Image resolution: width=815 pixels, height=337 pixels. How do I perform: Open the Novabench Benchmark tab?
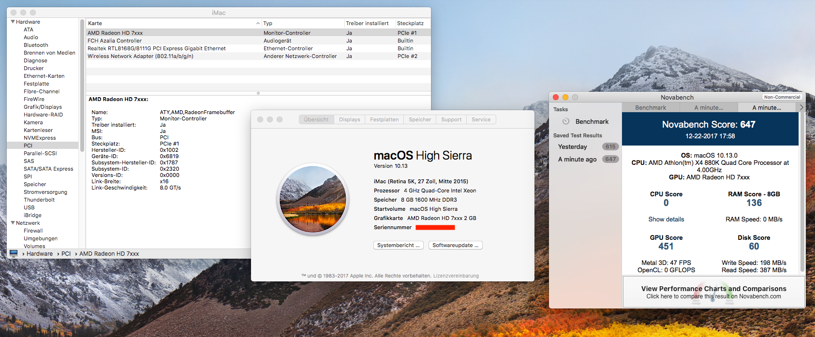[651, 107]
